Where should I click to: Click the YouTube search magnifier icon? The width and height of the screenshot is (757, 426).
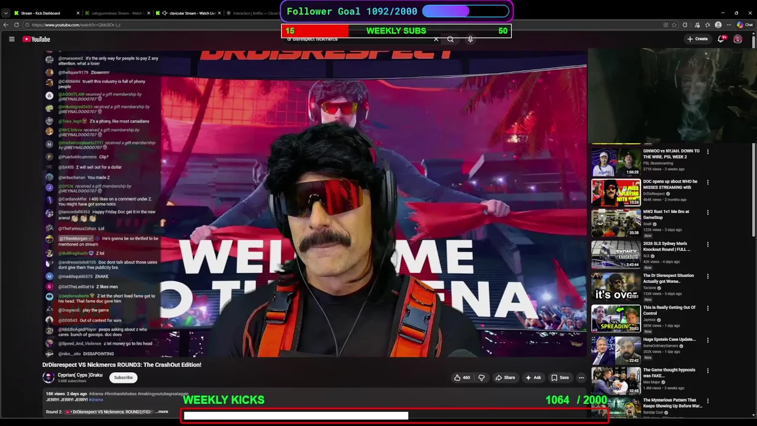tap(451, 40)
